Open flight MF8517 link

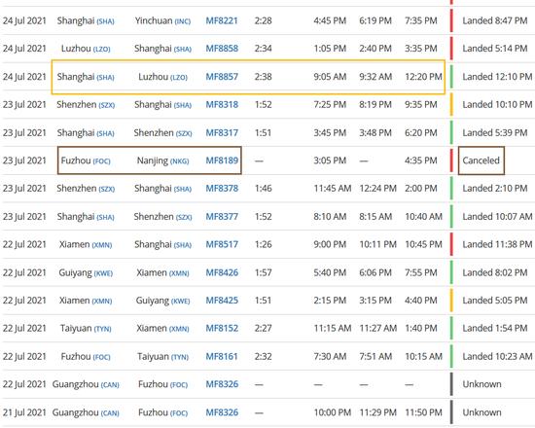tap(222, 245)
